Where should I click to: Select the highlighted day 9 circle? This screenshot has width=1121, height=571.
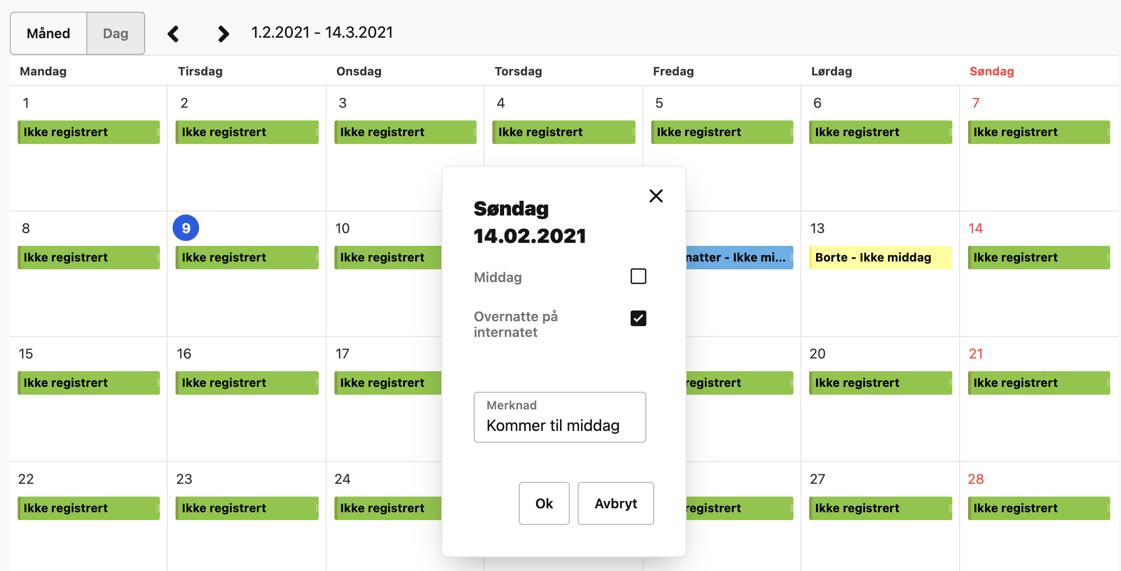[x=186, y=228]
